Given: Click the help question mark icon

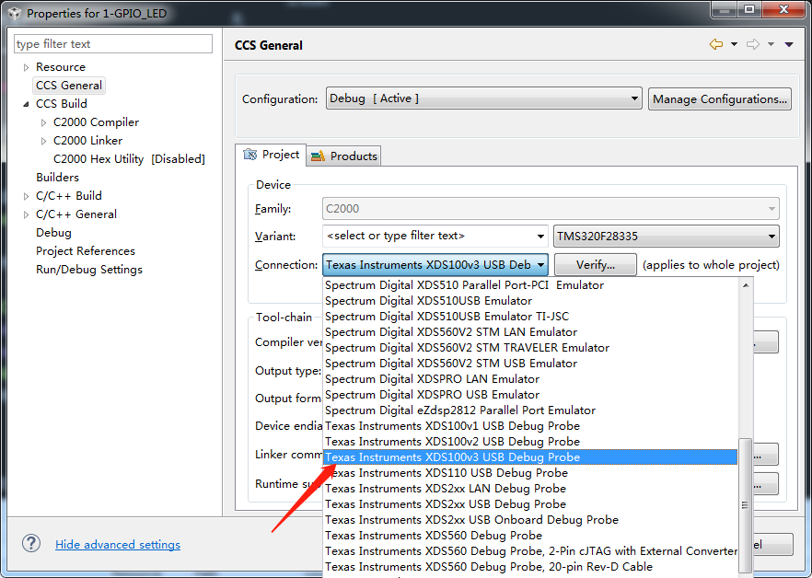Looking at the screenshot, I should (x=31, y=544).
